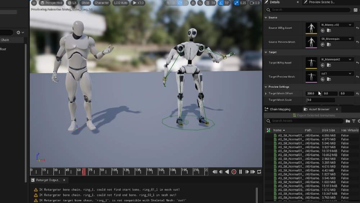Reset Target IKRig Asset to default
The height and width of the screenshot is (203, 360).
point(357,63)
